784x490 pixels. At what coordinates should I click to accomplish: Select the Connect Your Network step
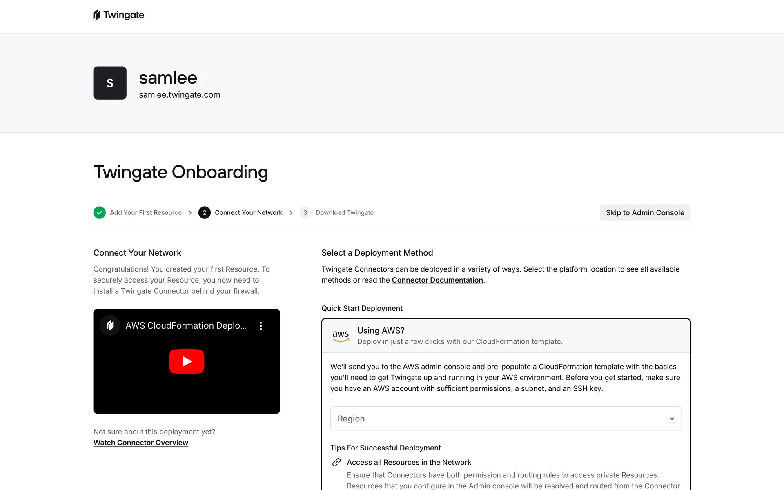click(x=248, y=213)
